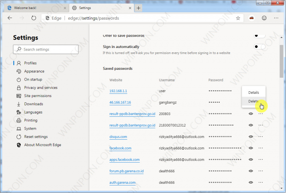The image size is (286, 193).
Task: Choose Delete in the context menu
Action: (253, 101)
